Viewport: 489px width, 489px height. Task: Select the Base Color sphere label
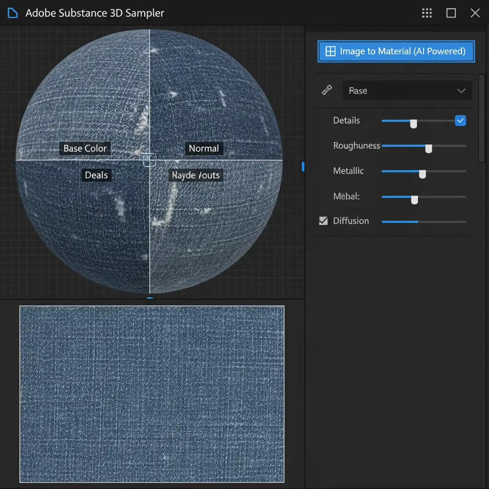85,149
